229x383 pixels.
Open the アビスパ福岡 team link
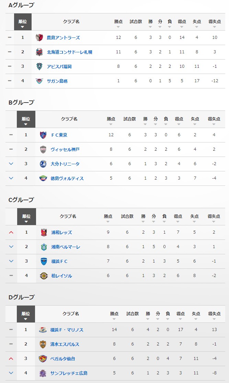coord(59,66)
